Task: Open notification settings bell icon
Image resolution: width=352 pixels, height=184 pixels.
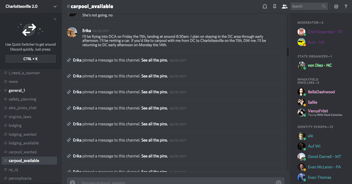Action: coord(265,6)
